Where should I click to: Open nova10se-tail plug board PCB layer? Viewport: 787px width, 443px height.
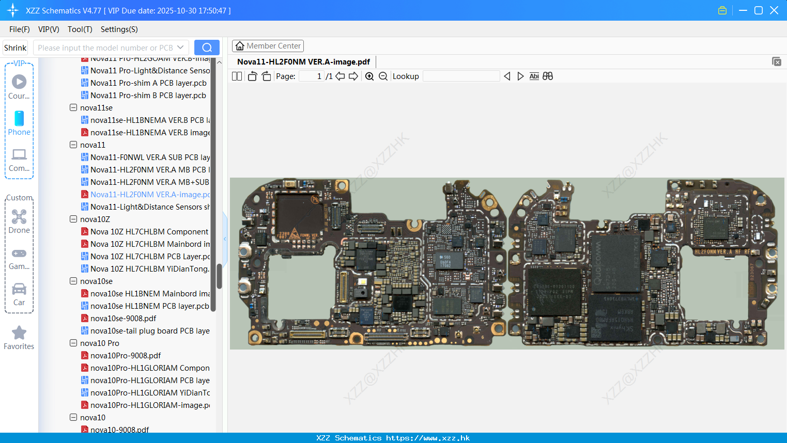pos(146,330)
